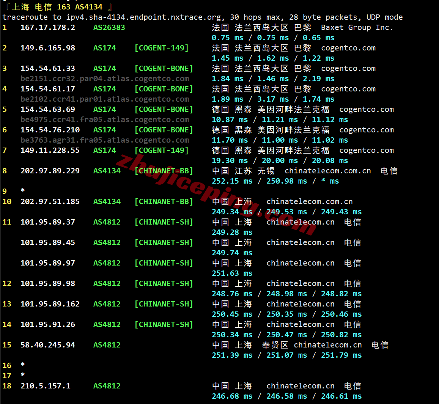Click latency 19.30 ms on hop 7
The width and height of the screenshot is (439, 404).
[x=230, y=161]
